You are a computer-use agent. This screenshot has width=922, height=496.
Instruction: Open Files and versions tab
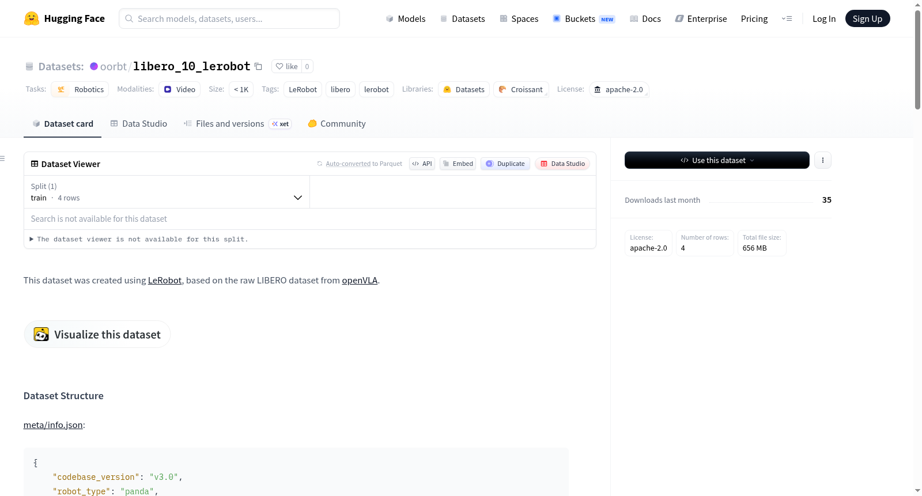tap(237, 123)
